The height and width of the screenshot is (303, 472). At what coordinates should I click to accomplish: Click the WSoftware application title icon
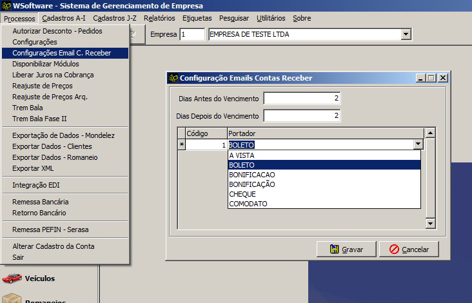click(x=6, y=6)
